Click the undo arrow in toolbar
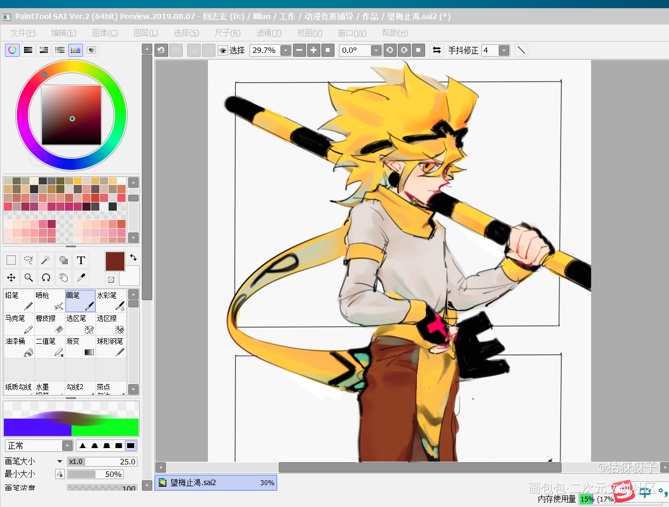The image size is (669, 507). [161, 50]
